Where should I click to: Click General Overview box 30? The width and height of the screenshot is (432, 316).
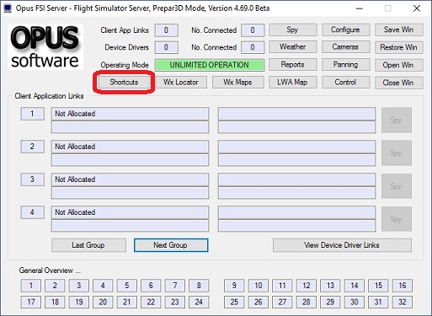(x=355, y=302)
